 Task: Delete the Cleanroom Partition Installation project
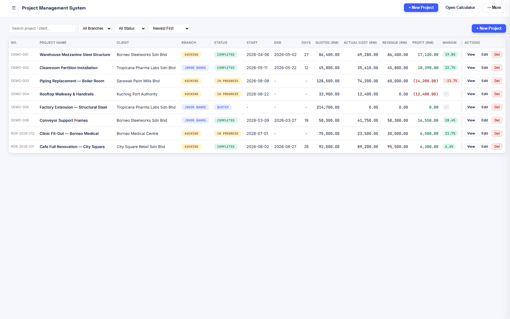(497, 68)
